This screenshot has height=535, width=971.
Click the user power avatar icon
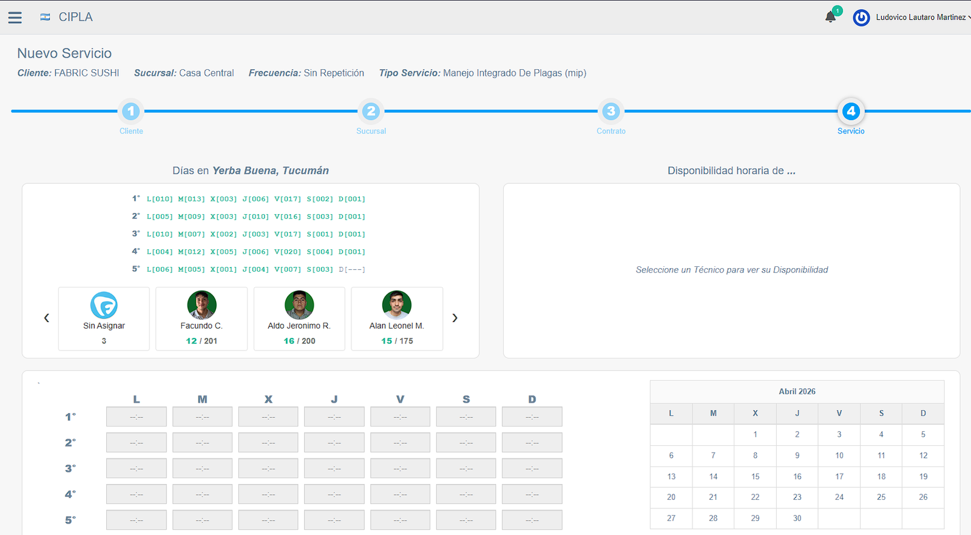click(x=861, y=18)
